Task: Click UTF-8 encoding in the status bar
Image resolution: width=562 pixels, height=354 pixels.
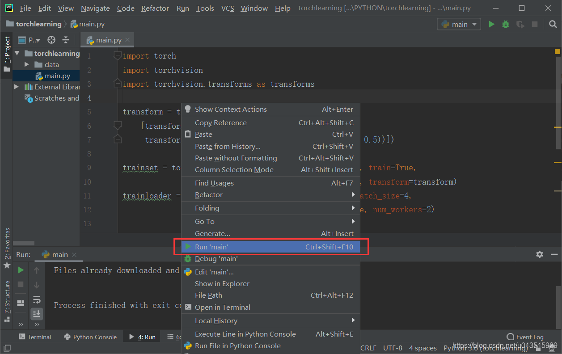Action: 392,348
